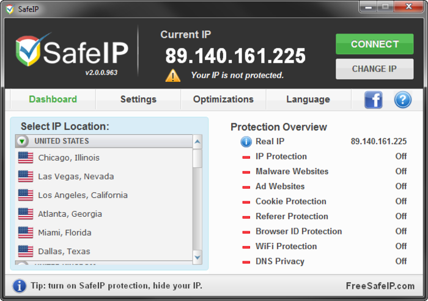Click the red status icon for IP Protection
428x301 pixels.
(246, 158)
